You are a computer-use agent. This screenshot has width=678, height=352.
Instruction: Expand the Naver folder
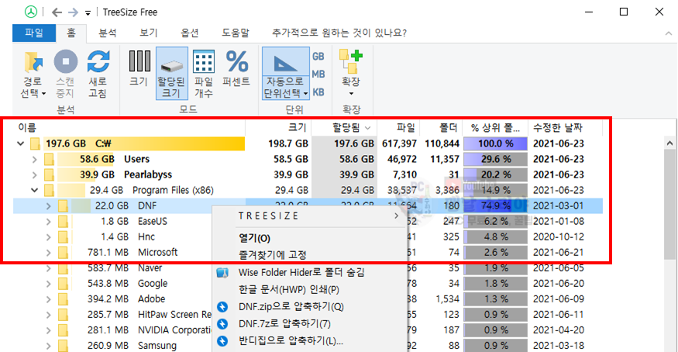(48, 268)
